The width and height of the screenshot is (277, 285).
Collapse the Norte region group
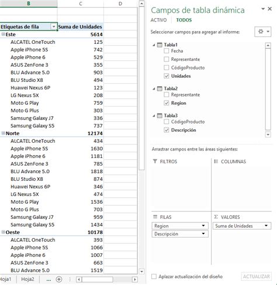[x=3, y=133]
